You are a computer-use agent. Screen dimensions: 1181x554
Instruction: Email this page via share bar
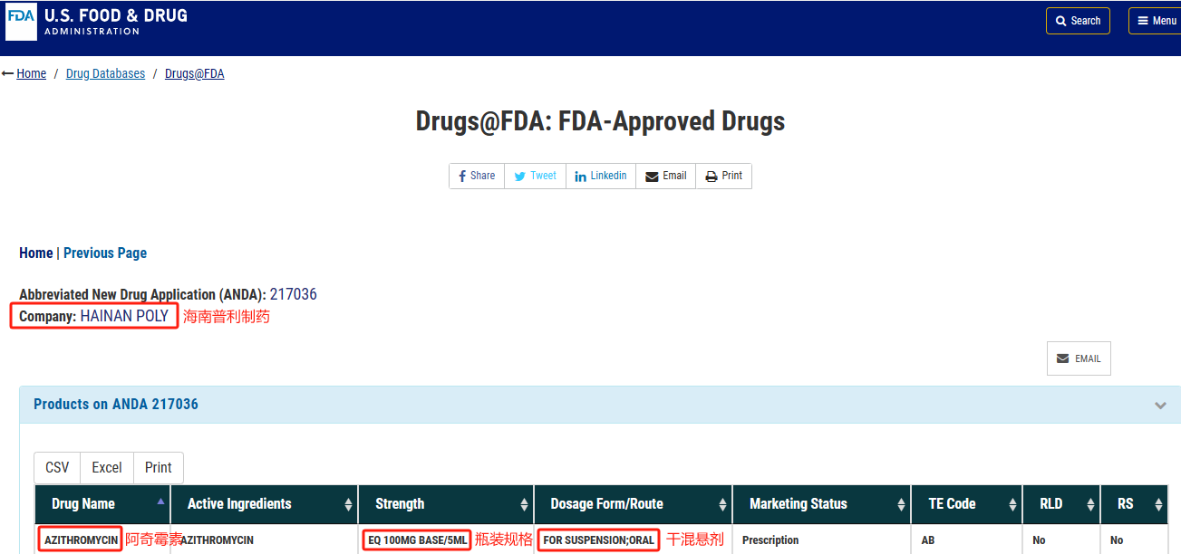tap(666, 176)
